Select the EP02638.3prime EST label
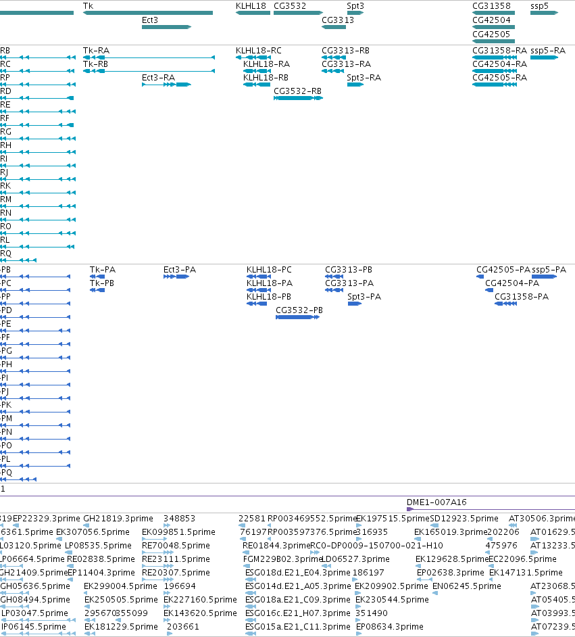Viewport: 575px width, 637px height. (451, 573)
